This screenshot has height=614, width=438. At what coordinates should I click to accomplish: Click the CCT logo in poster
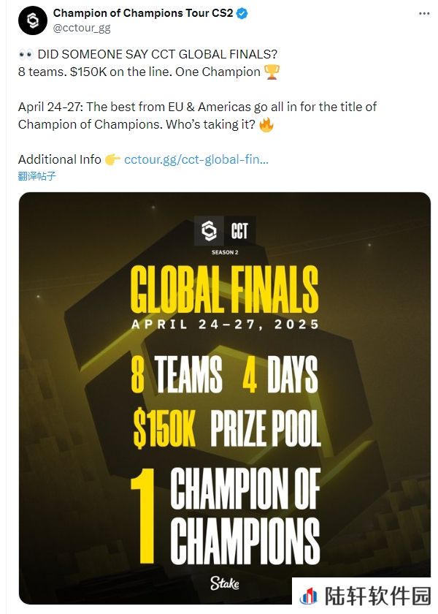click(x=225, y=230)
